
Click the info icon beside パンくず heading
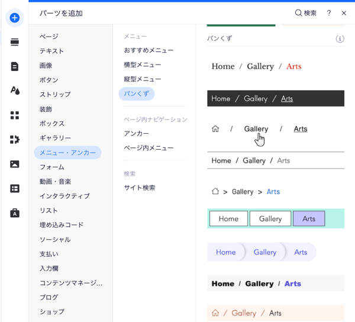340,39
